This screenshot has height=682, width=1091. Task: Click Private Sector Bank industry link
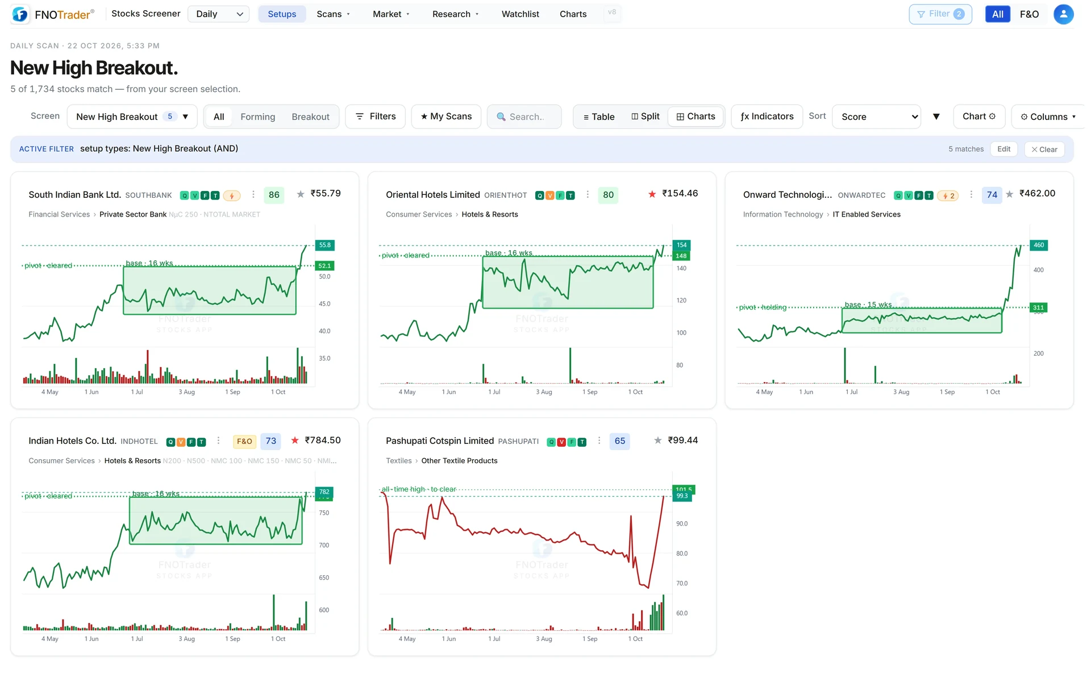[133, 214]
